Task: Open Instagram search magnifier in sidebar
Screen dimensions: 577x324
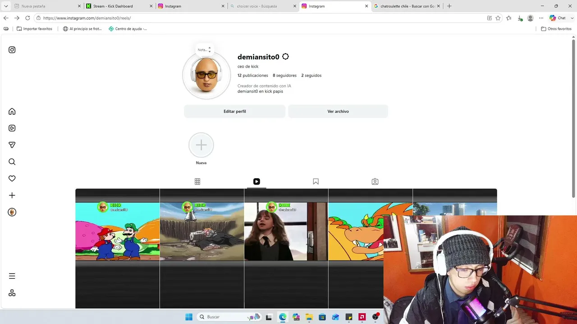Action: (12, 162)
